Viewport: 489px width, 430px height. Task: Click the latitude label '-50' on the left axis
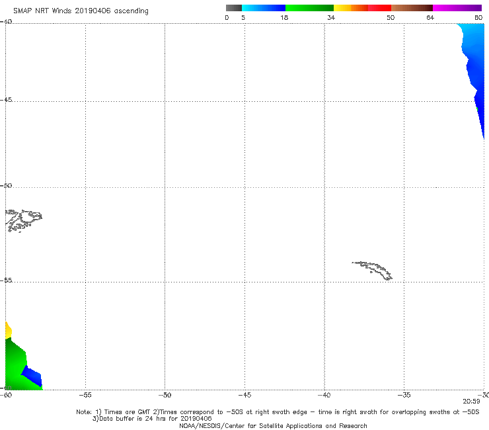pos(6,185)
